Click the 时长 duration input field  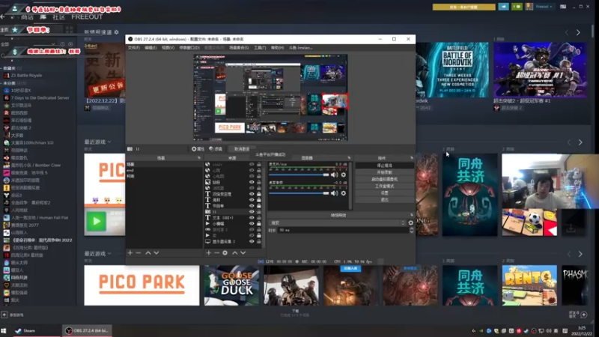343,231
